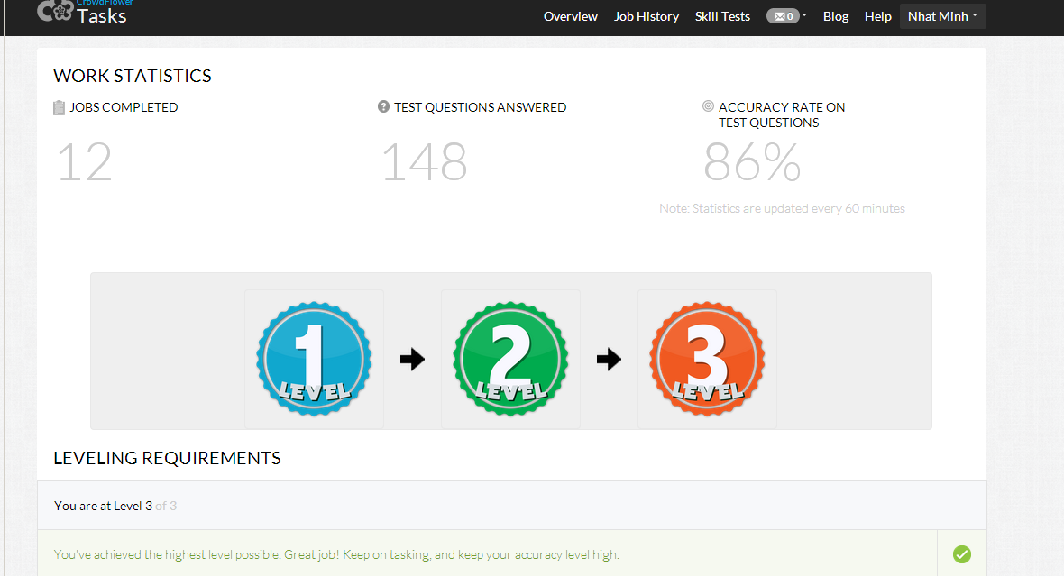This screenshot has height=576, width=1064.
Task: Go to Job History
Action: click(646, 16)
